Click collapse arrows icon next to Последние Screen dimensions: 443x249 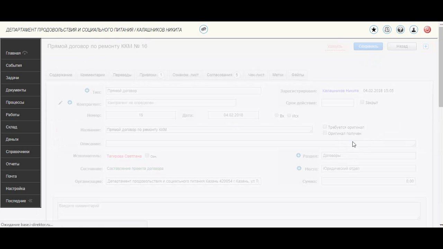30,201
